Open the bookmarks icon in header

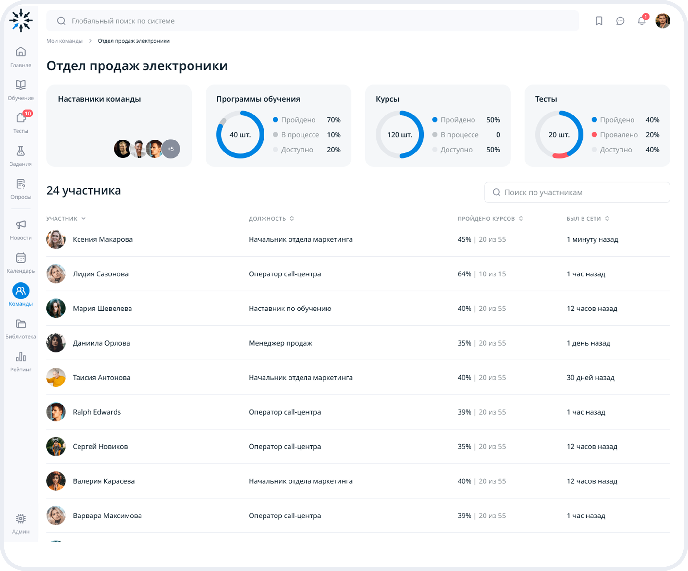pyautogui.click(x=599, y=21)
